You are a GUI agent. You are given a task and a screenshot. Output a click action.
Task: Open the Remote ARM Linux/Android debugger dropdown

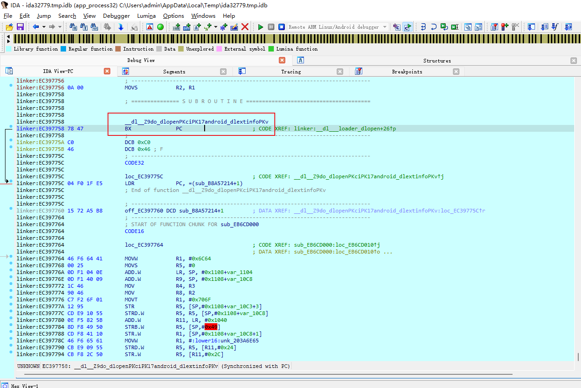(x=385, y=27)
